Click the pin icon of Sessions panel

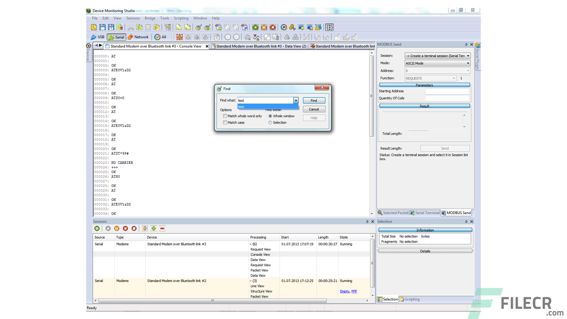pos(367,222)
